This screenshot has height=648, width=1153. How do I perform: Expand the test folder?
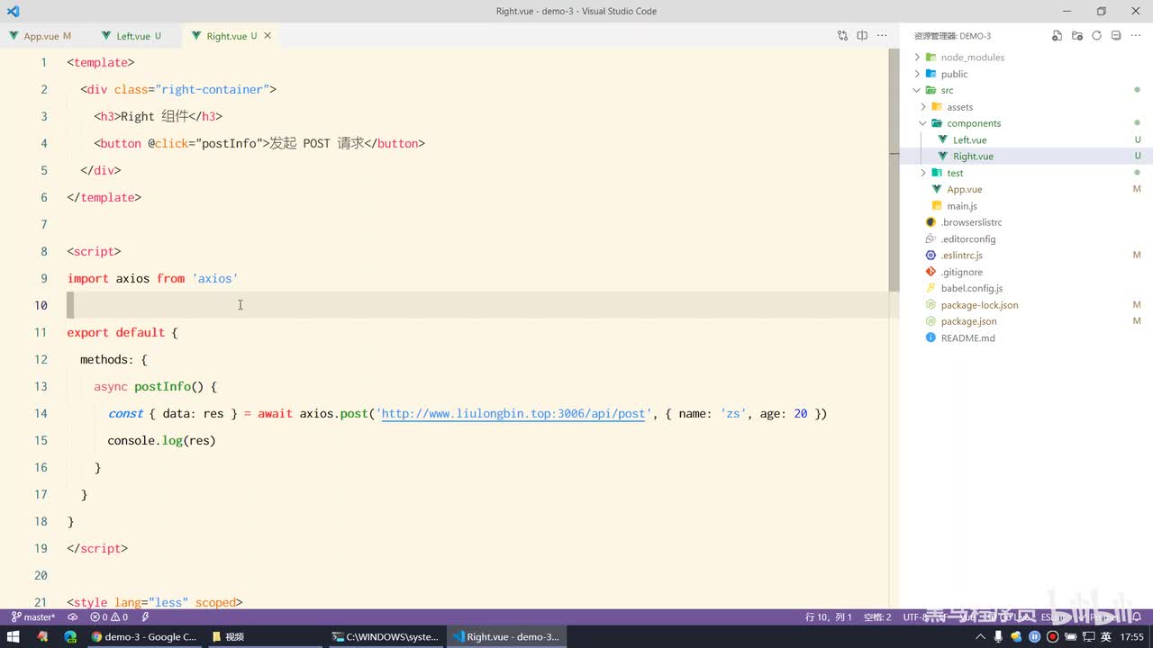[x=955, y=173]
